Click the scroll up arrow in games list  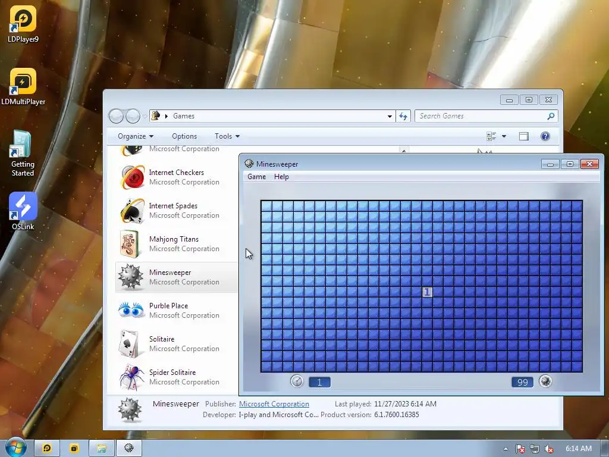[404, 150]
